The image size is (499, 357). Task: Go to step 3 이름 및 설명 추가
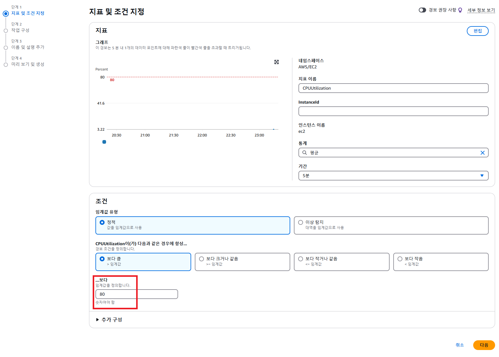point(28,47)
